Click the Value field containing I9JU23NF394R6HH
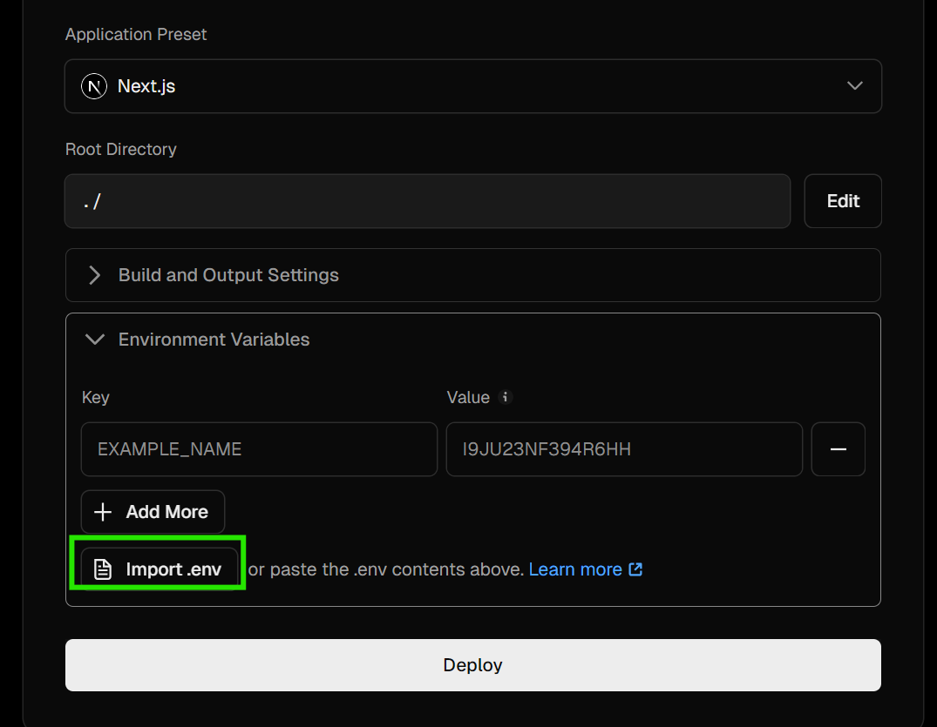This screenshot has height=727, width=937. point(624,449)
